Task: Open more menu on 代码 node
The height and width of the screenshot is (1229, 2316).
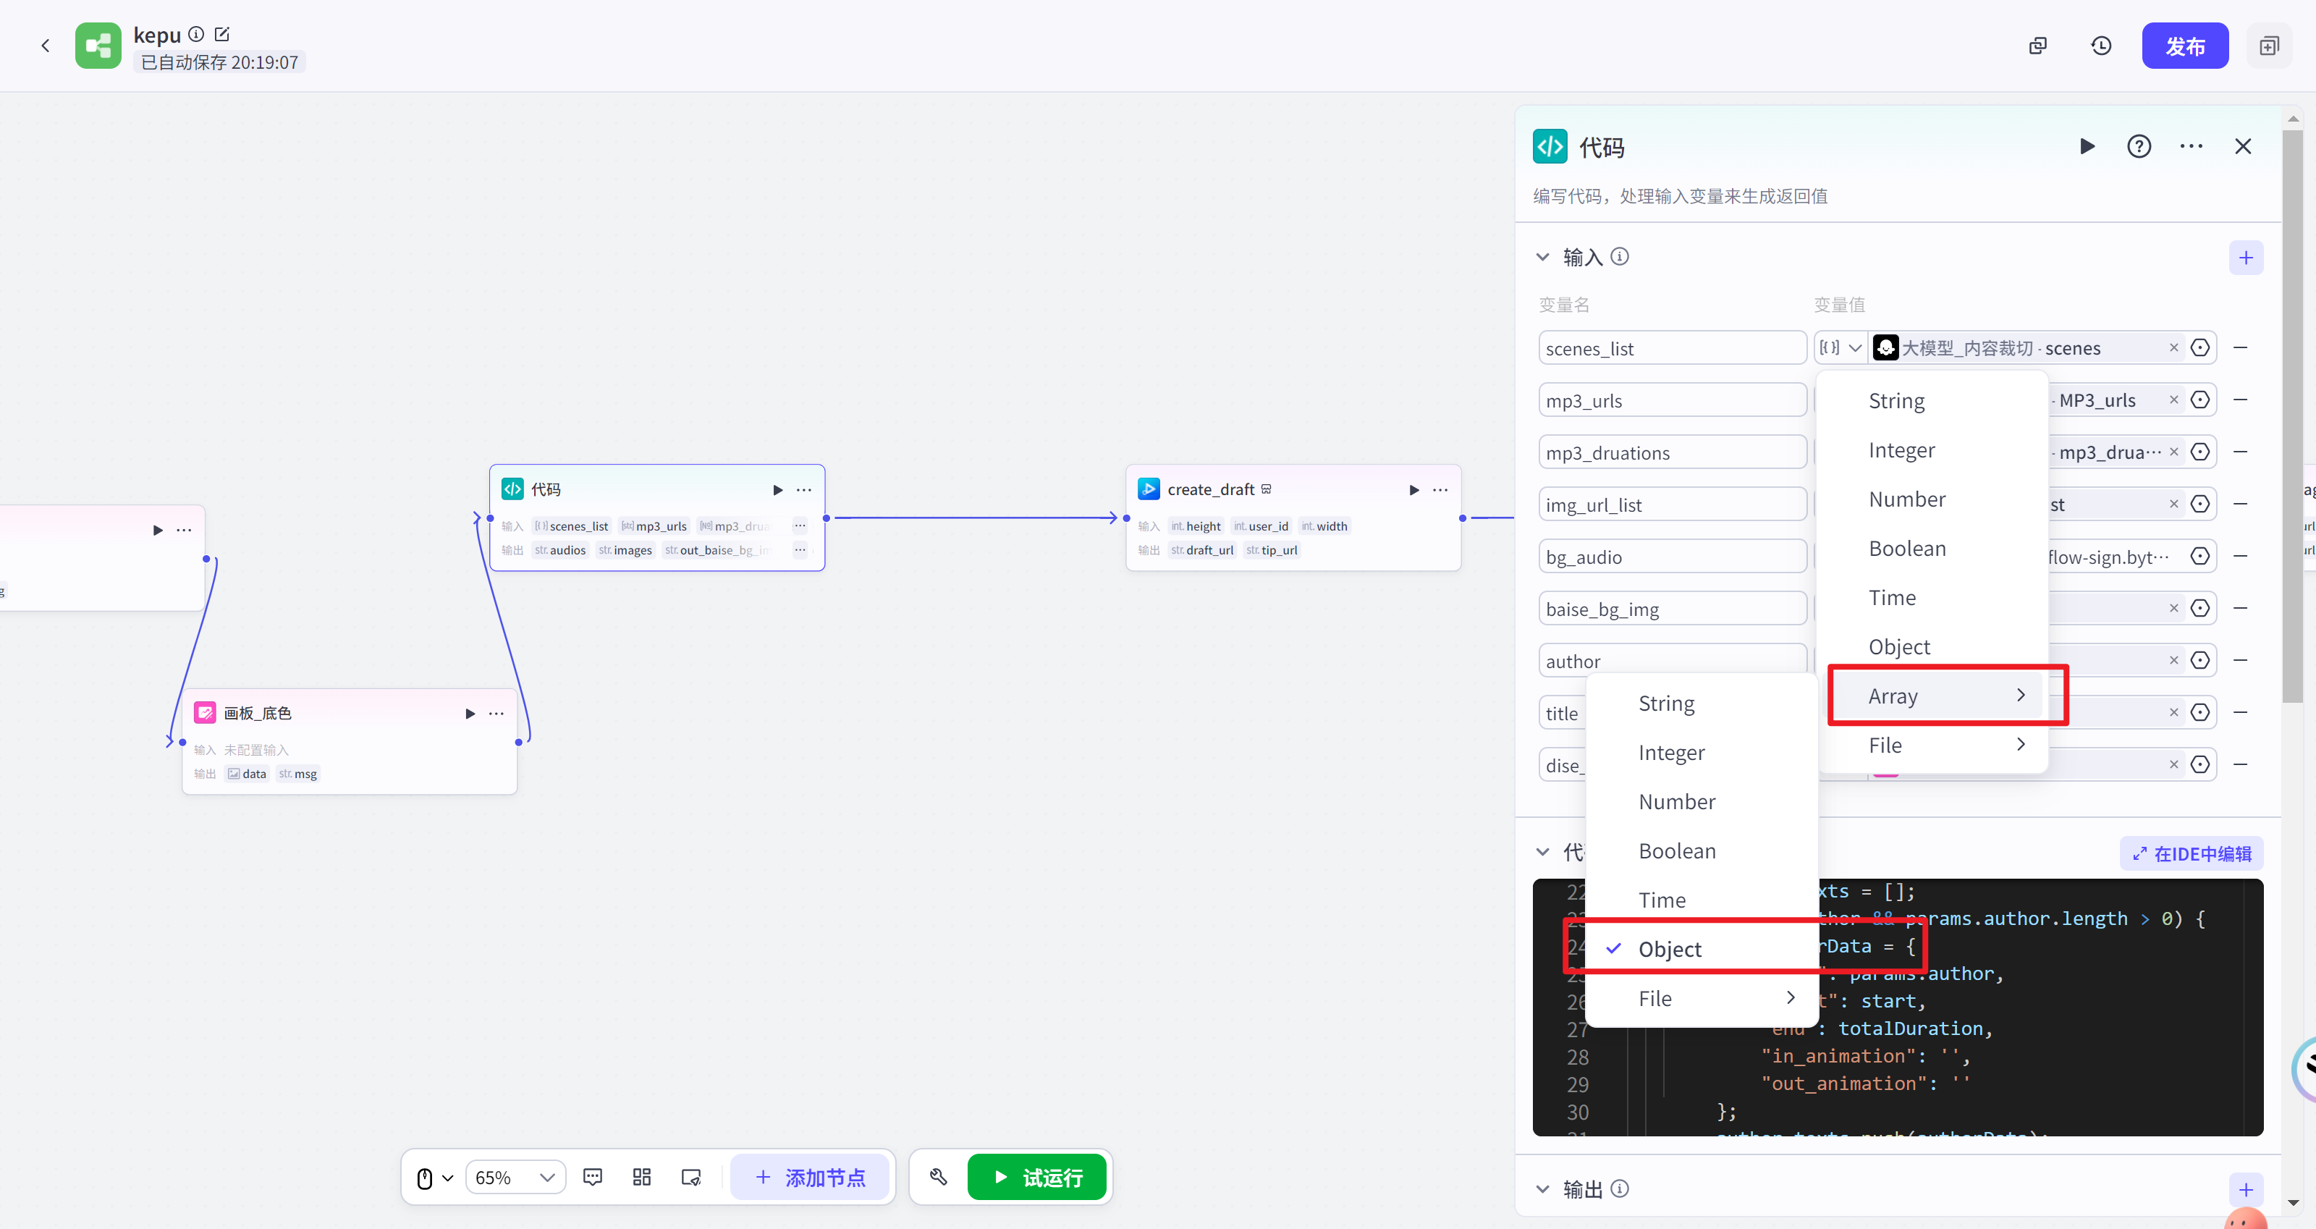Action: click(x=804, y=490)
